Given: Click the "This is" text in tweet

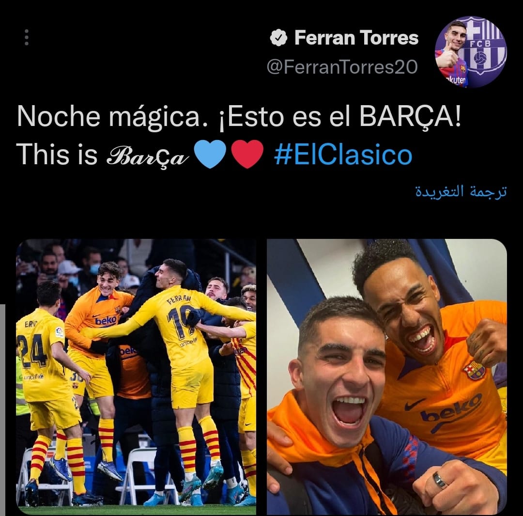Looking at the screenshot, I should point(57,154).
